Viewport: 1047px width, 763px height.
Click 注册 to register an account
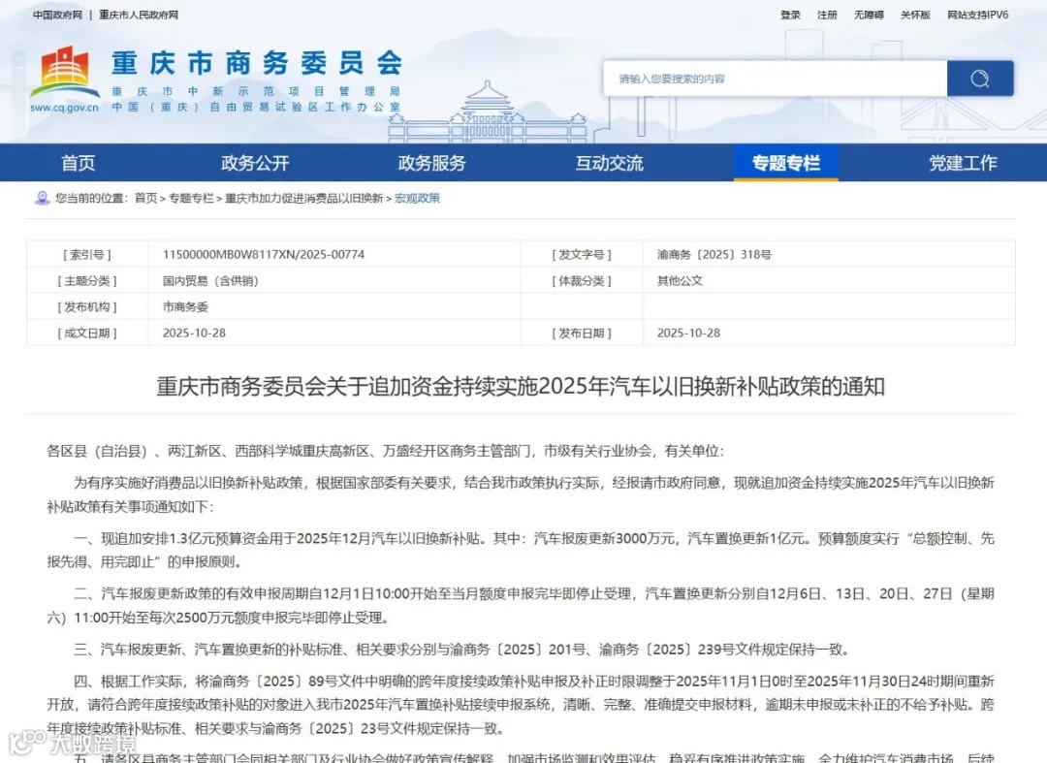[x=826, y=15]
